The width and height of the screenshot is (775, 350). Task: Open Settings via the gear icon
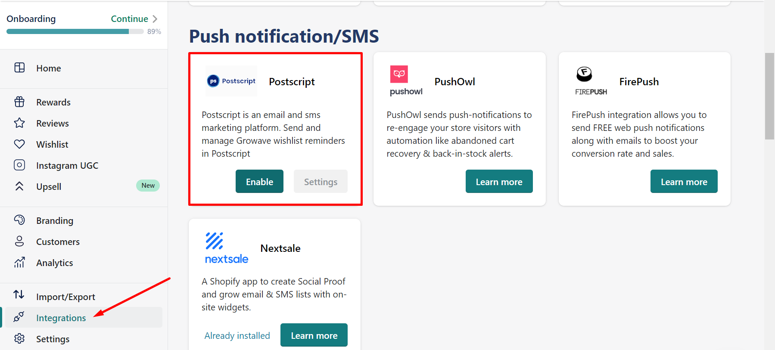pyautogui.click(x=19, y=338)
